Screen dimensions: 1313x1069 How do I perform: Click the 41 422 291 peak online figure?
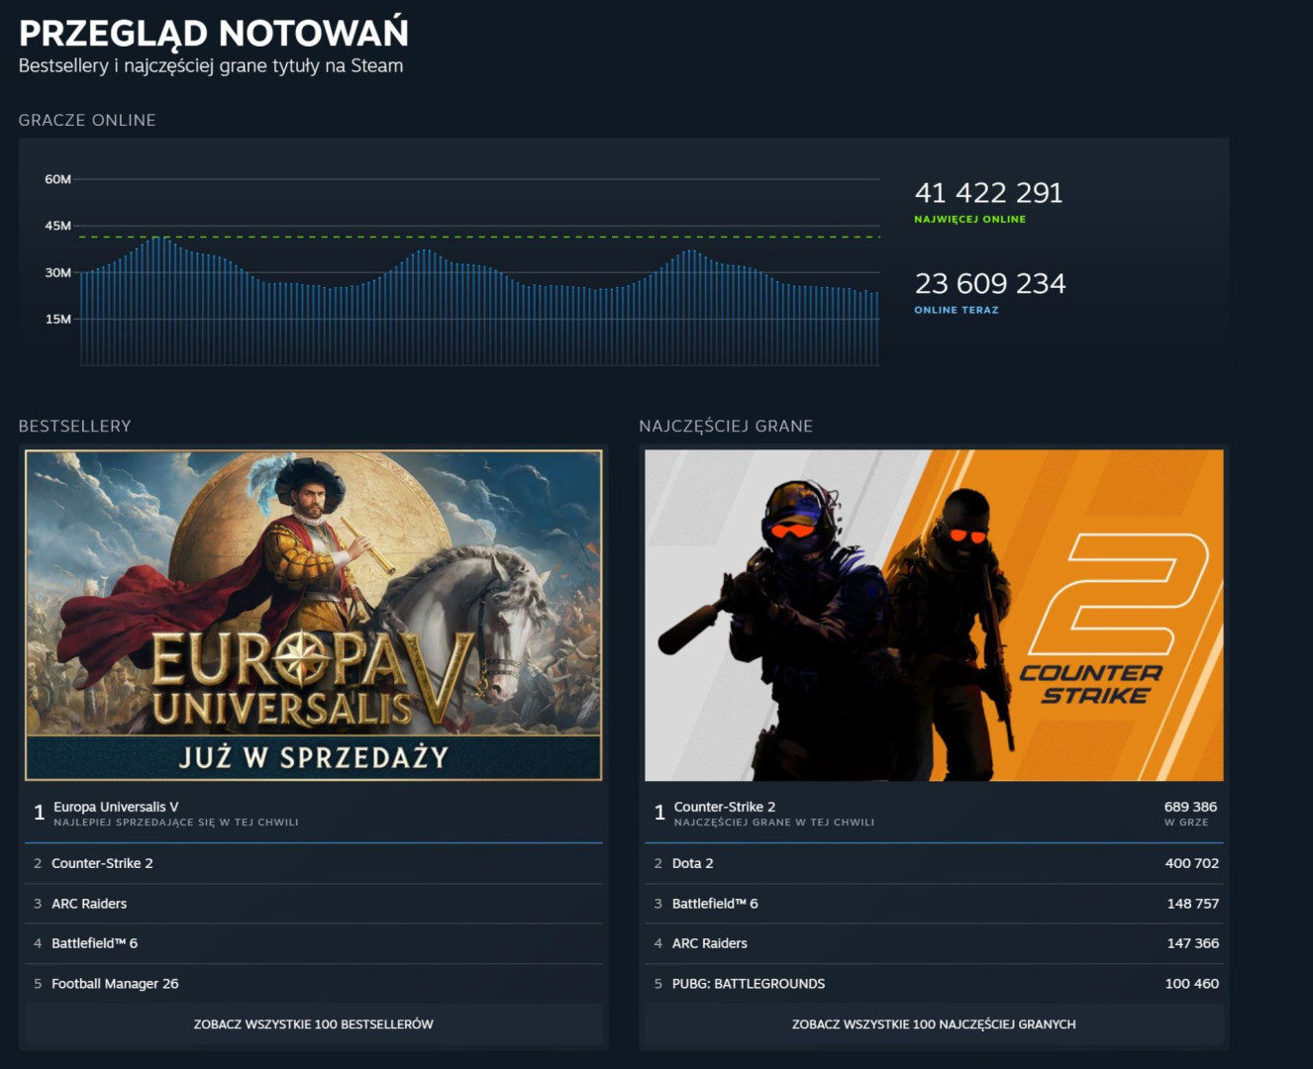(988, 193)
